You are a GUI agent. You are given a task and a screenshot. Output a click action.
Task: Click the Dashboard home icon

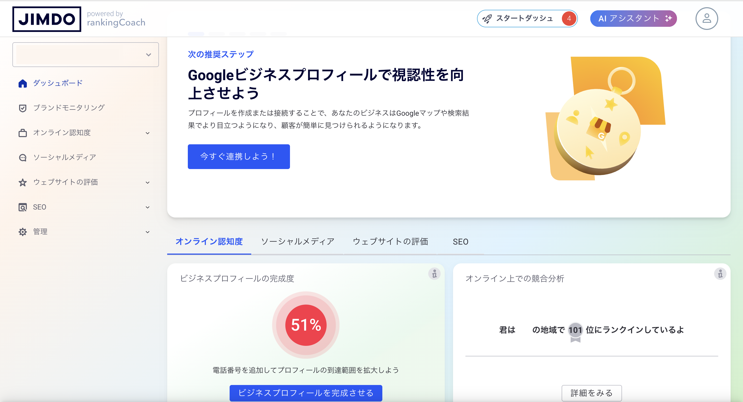tap(22, 83)
